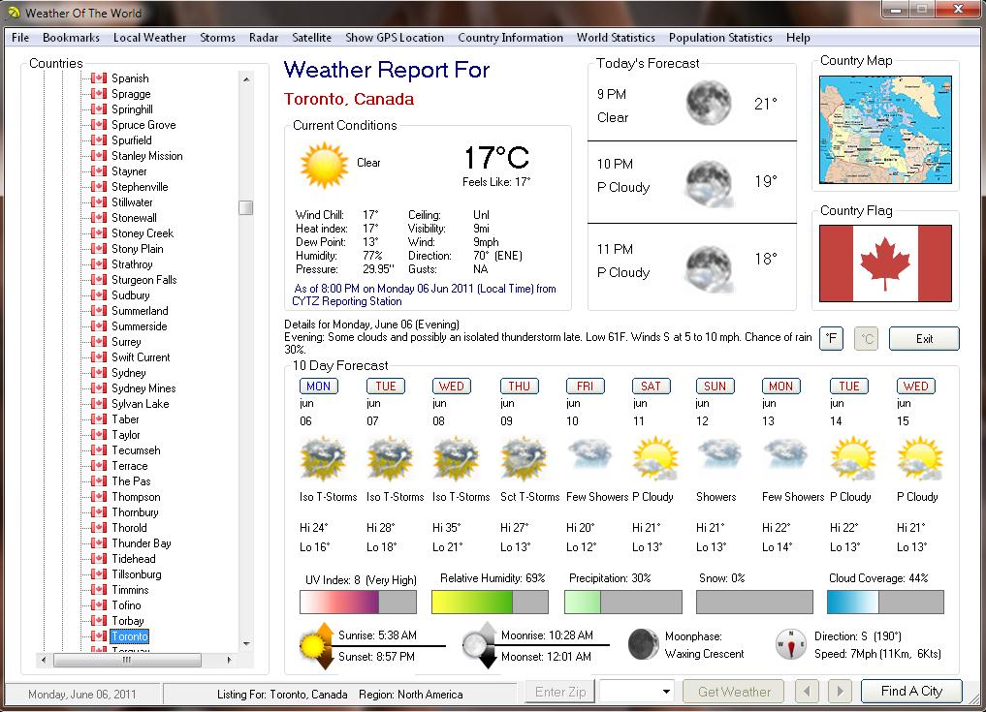Viewport: 986px width, 712px height.
Task: Select Thunder Bay in the city list
Action: point(141,543)
